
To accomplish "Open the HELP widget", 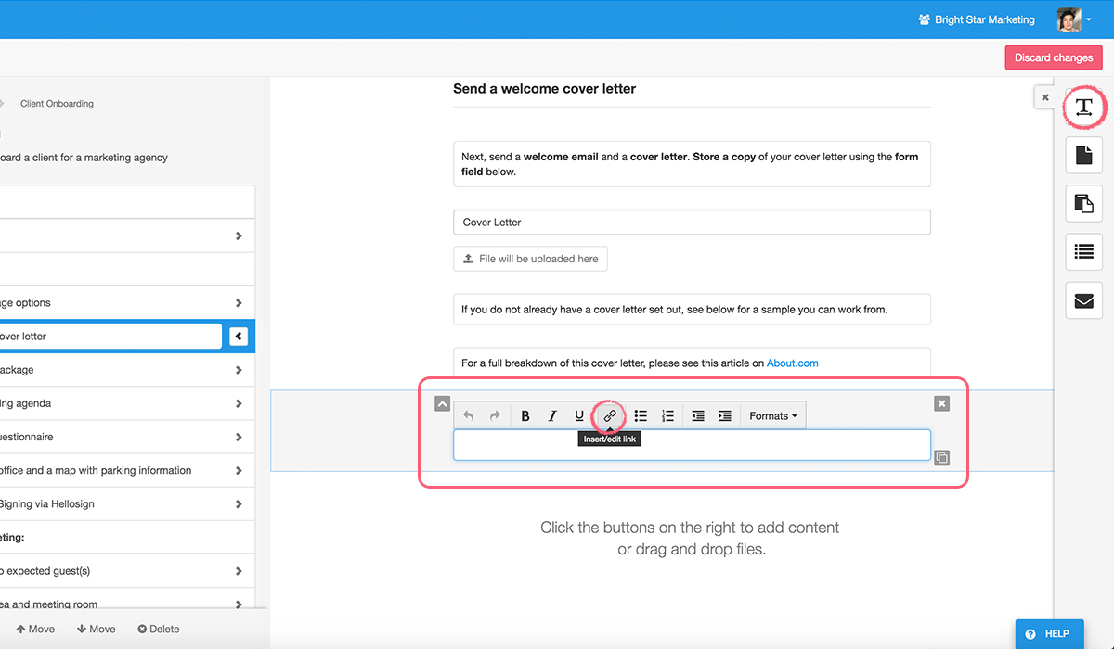I will click(1049, 634).
